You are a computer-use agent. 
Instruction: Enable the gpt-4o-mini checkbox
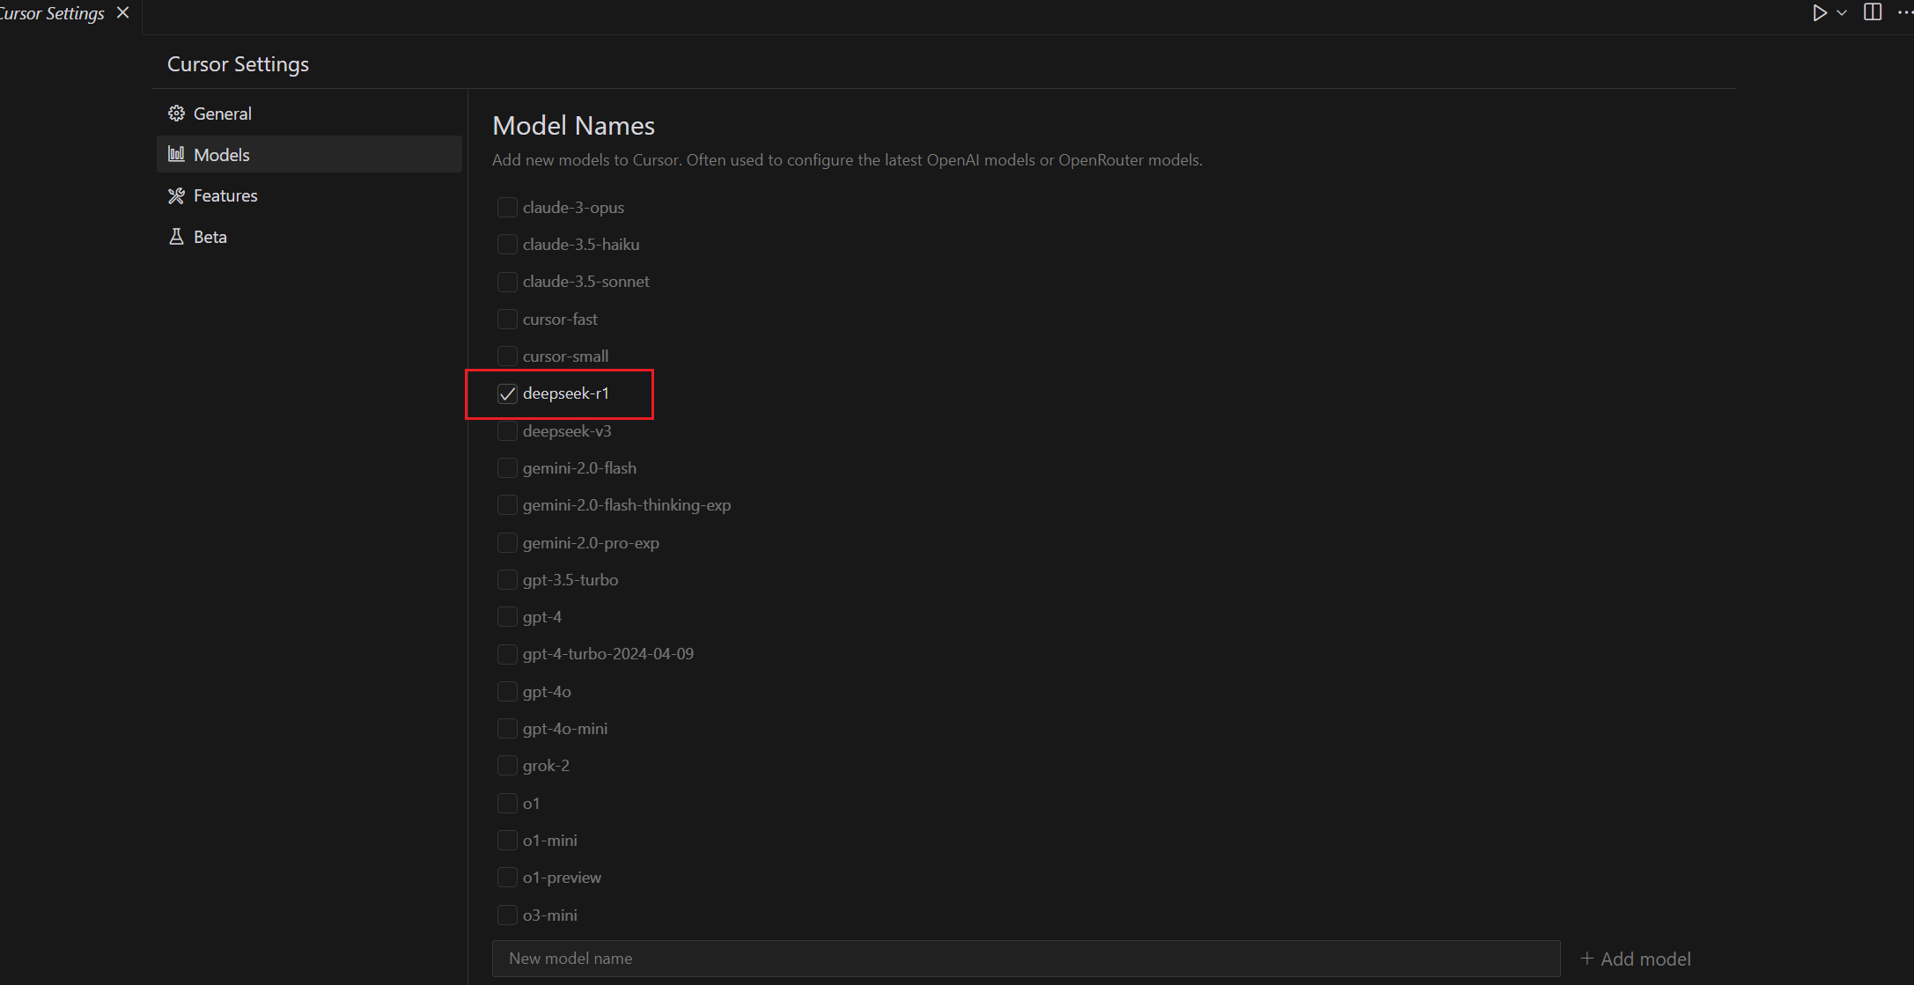pos(507,728)
